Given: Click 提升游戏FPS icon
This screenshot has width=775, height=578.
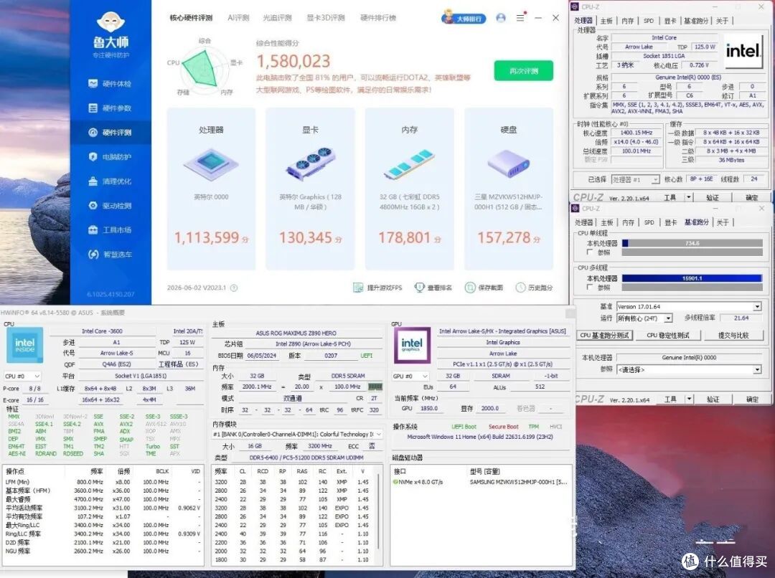Looking at the screenshot, I should tap(358, 288).
